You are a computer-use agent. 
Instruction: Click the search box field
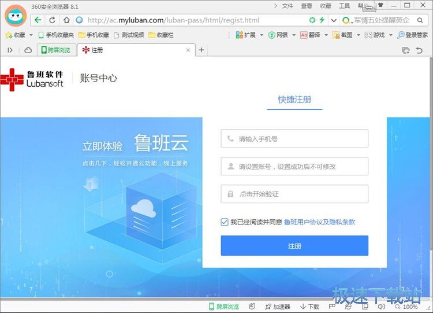coord(385,20)
